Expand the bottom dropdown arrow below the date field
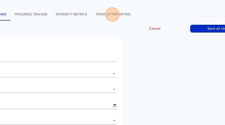Viewport: 225px width, 125px height. [114, 121]
